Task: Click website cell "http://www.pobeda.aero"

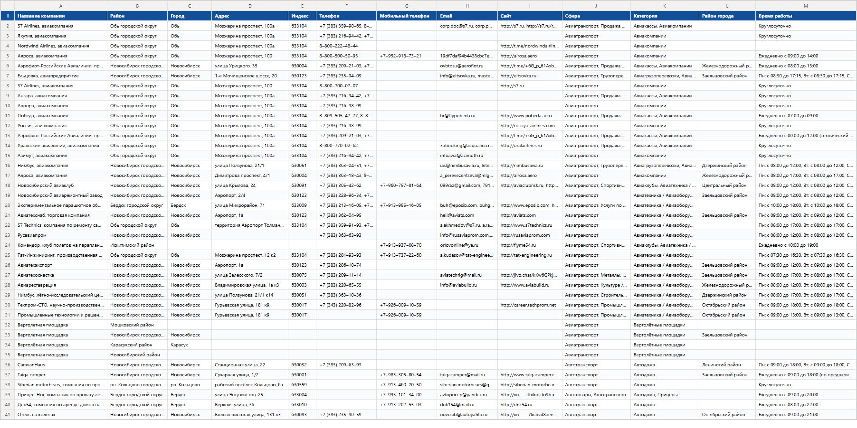Action: click(x=530, y=116)
